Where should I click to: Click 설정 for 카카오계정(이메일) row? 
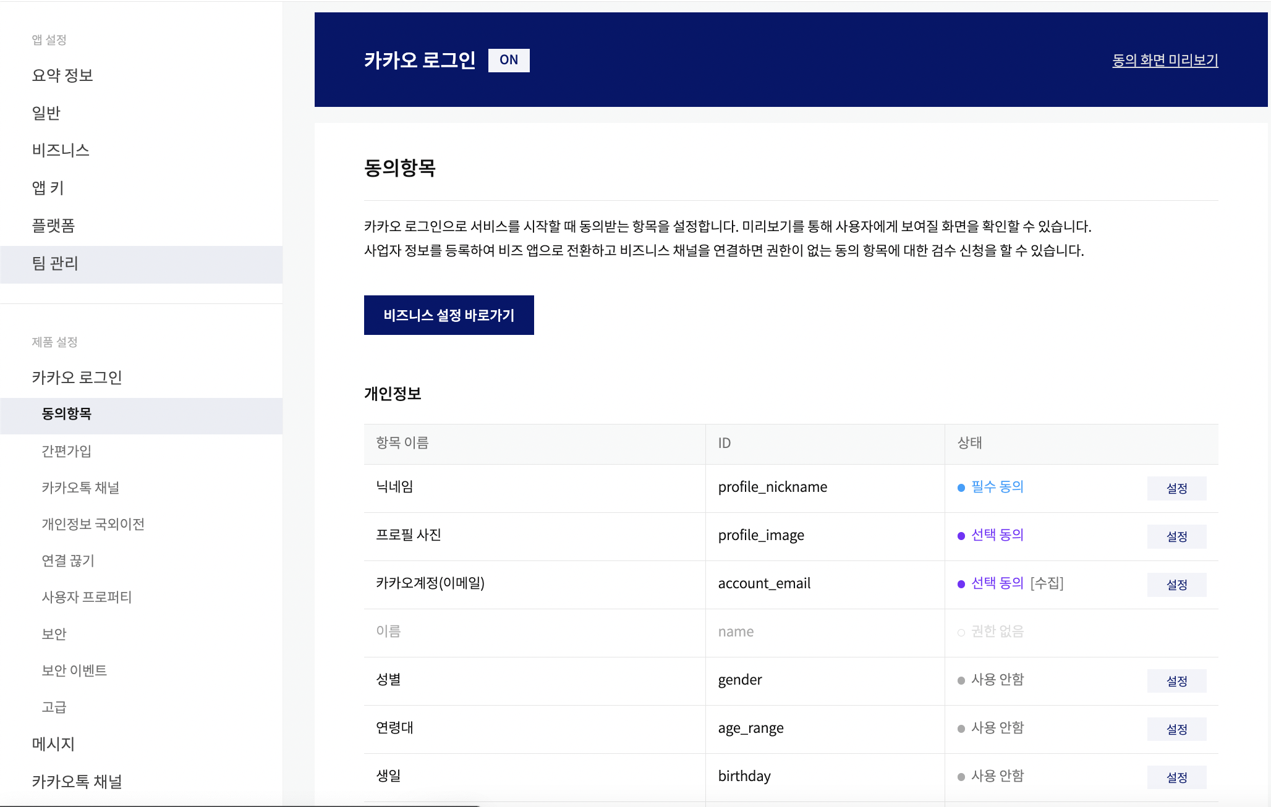[1176, 585]
